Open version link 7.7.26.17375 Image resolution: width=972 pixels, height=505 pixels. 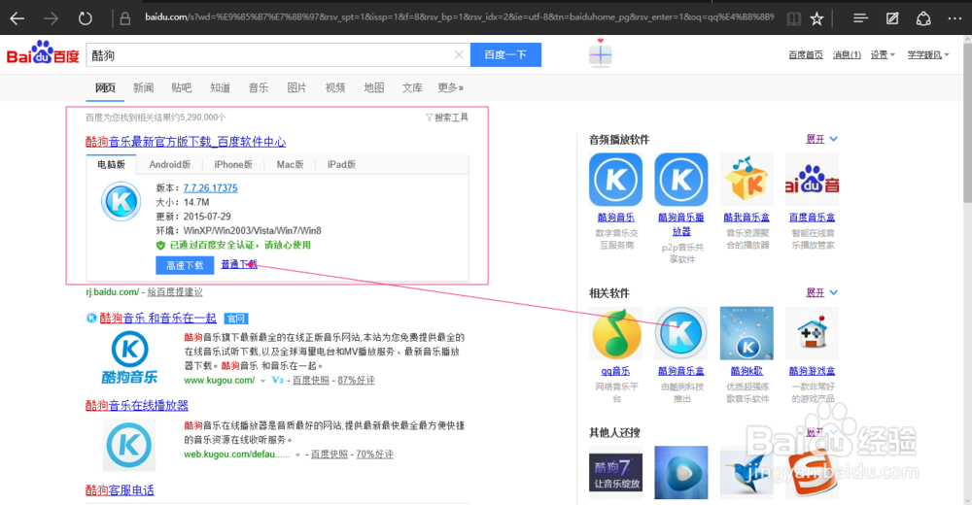pyautogui.click(x=210, y=187)
